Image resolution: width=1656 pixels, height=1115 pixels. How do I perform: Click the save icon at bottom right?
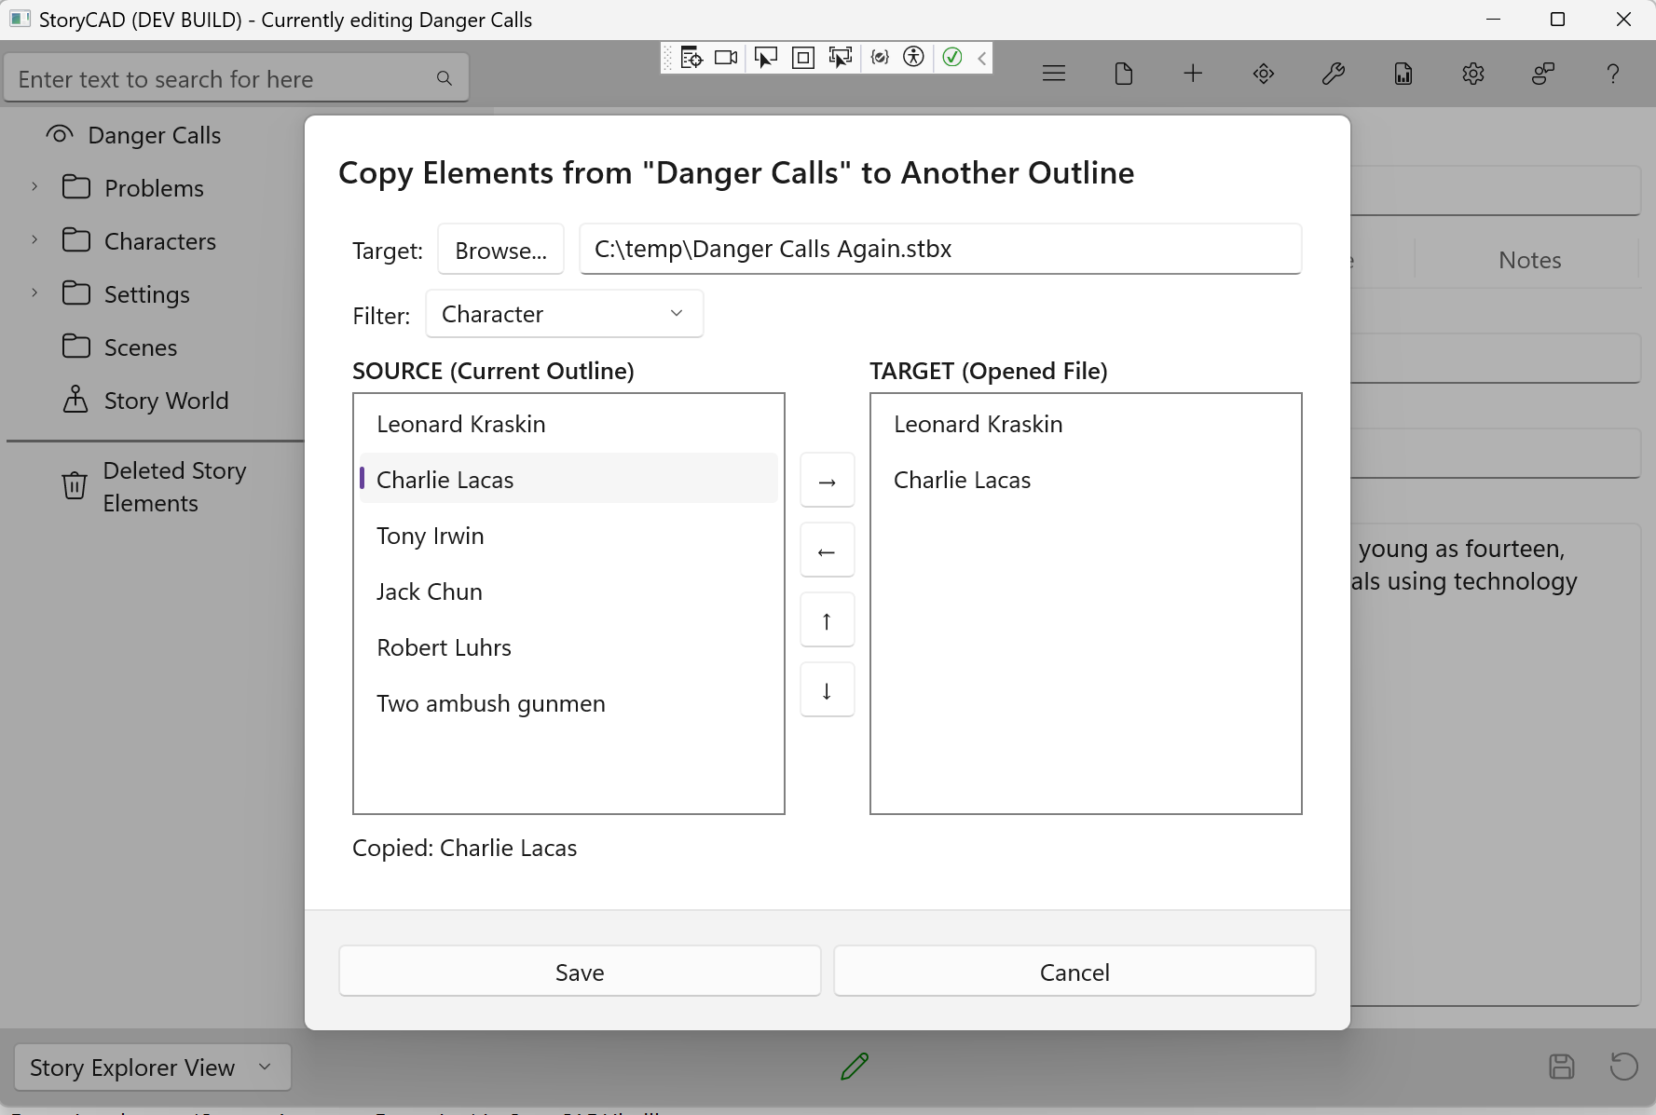1562,1067
